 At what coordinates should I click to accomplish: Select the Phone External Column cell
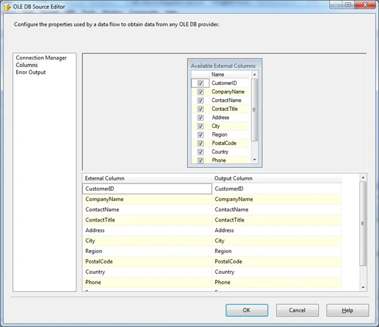(x=147, y=282)
